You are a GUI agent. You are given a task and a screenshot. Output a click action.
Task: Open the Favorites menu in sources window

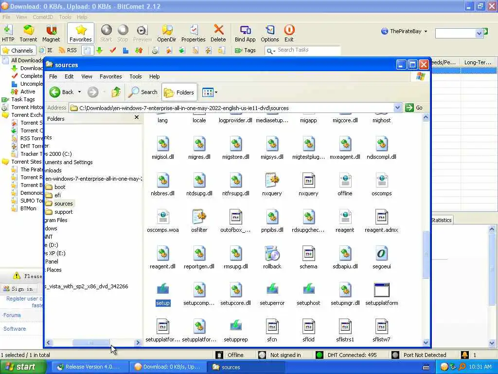pyautogui.click(x=110, y=76)
